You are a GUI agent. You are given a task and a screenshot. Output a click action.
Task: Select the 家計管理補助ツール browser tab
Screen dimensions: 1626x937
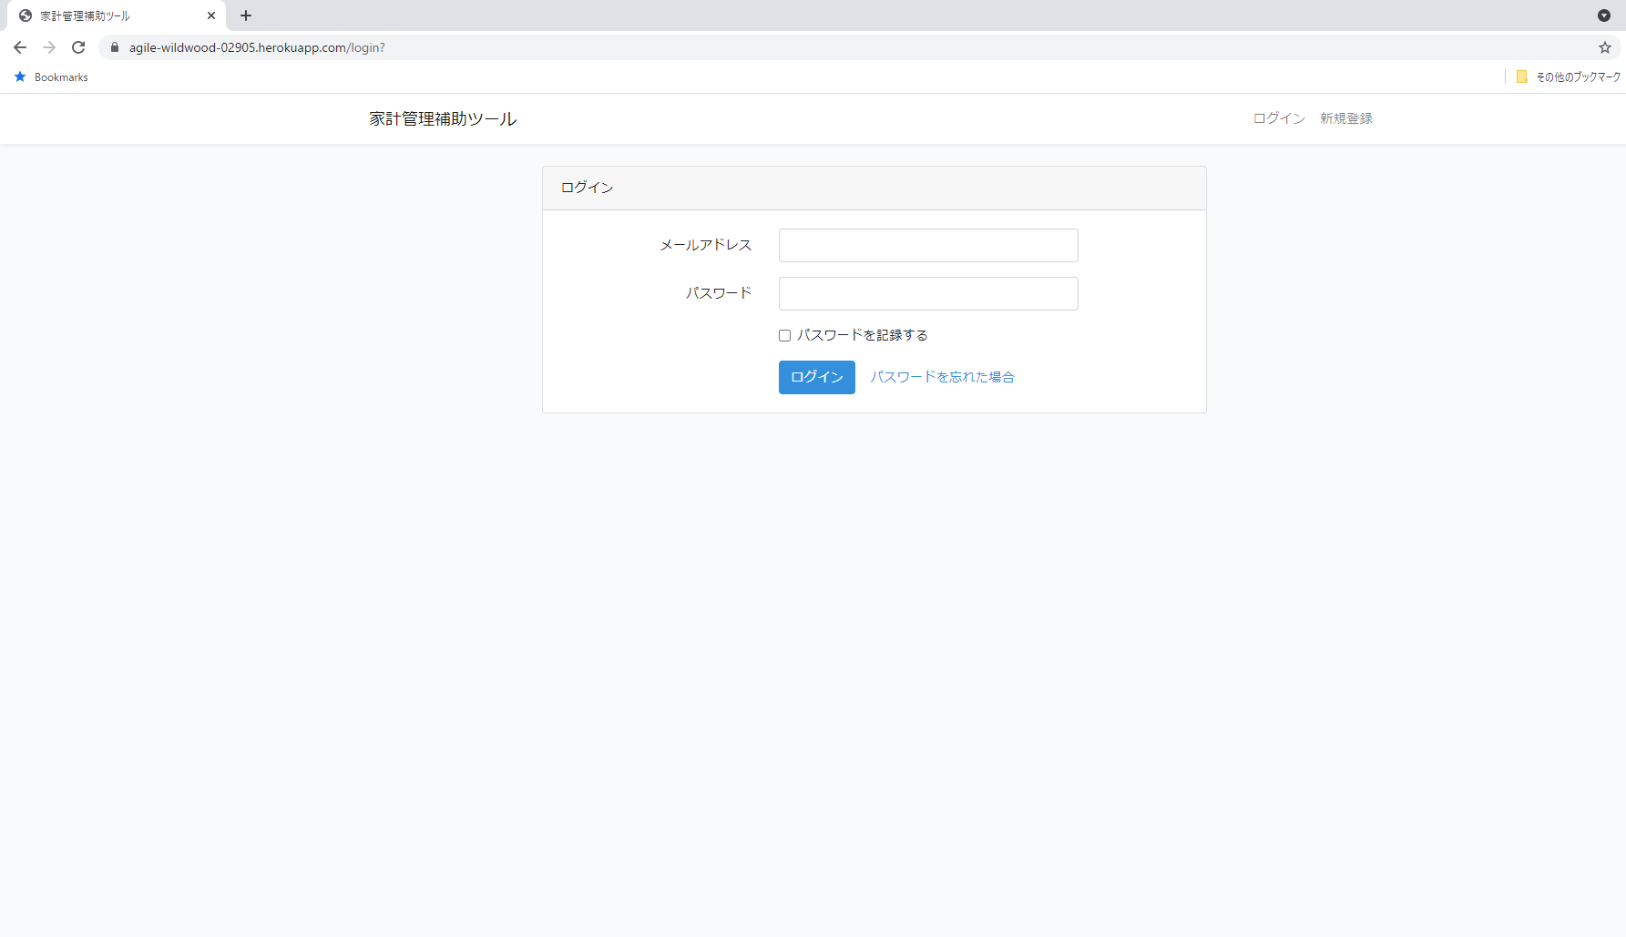117,15
